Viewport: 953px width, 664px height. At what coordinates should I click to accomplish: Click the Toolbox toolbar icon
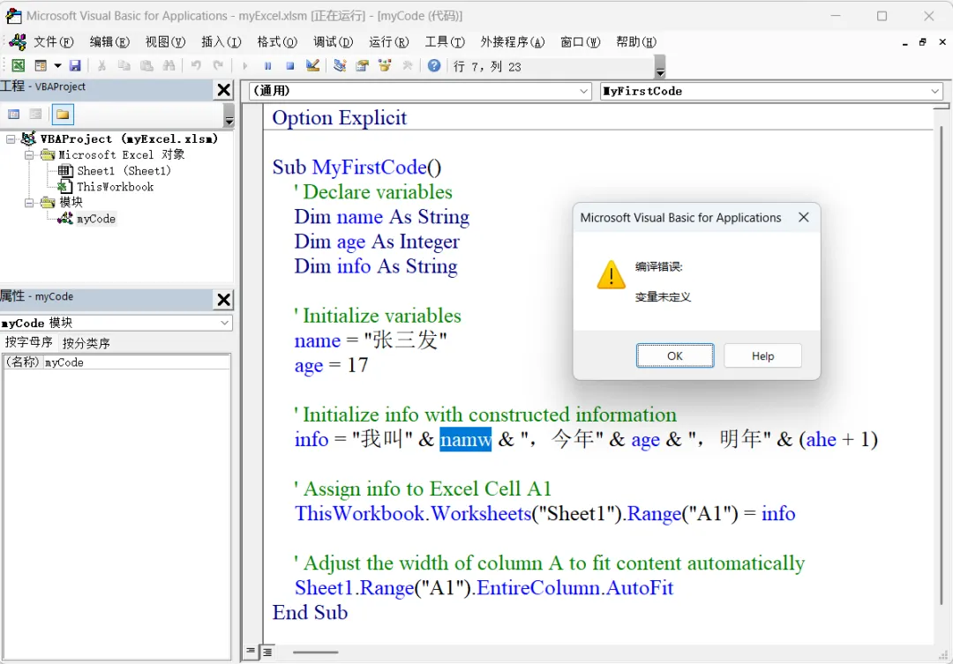click(407, 65)
